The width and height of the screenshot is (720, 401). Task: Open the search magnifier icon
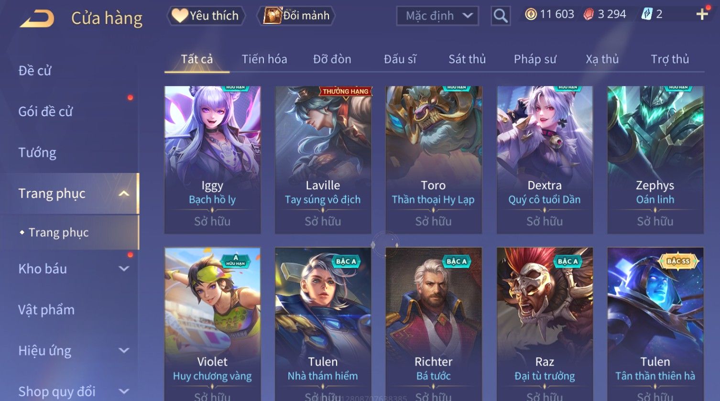tap(501, 16)
